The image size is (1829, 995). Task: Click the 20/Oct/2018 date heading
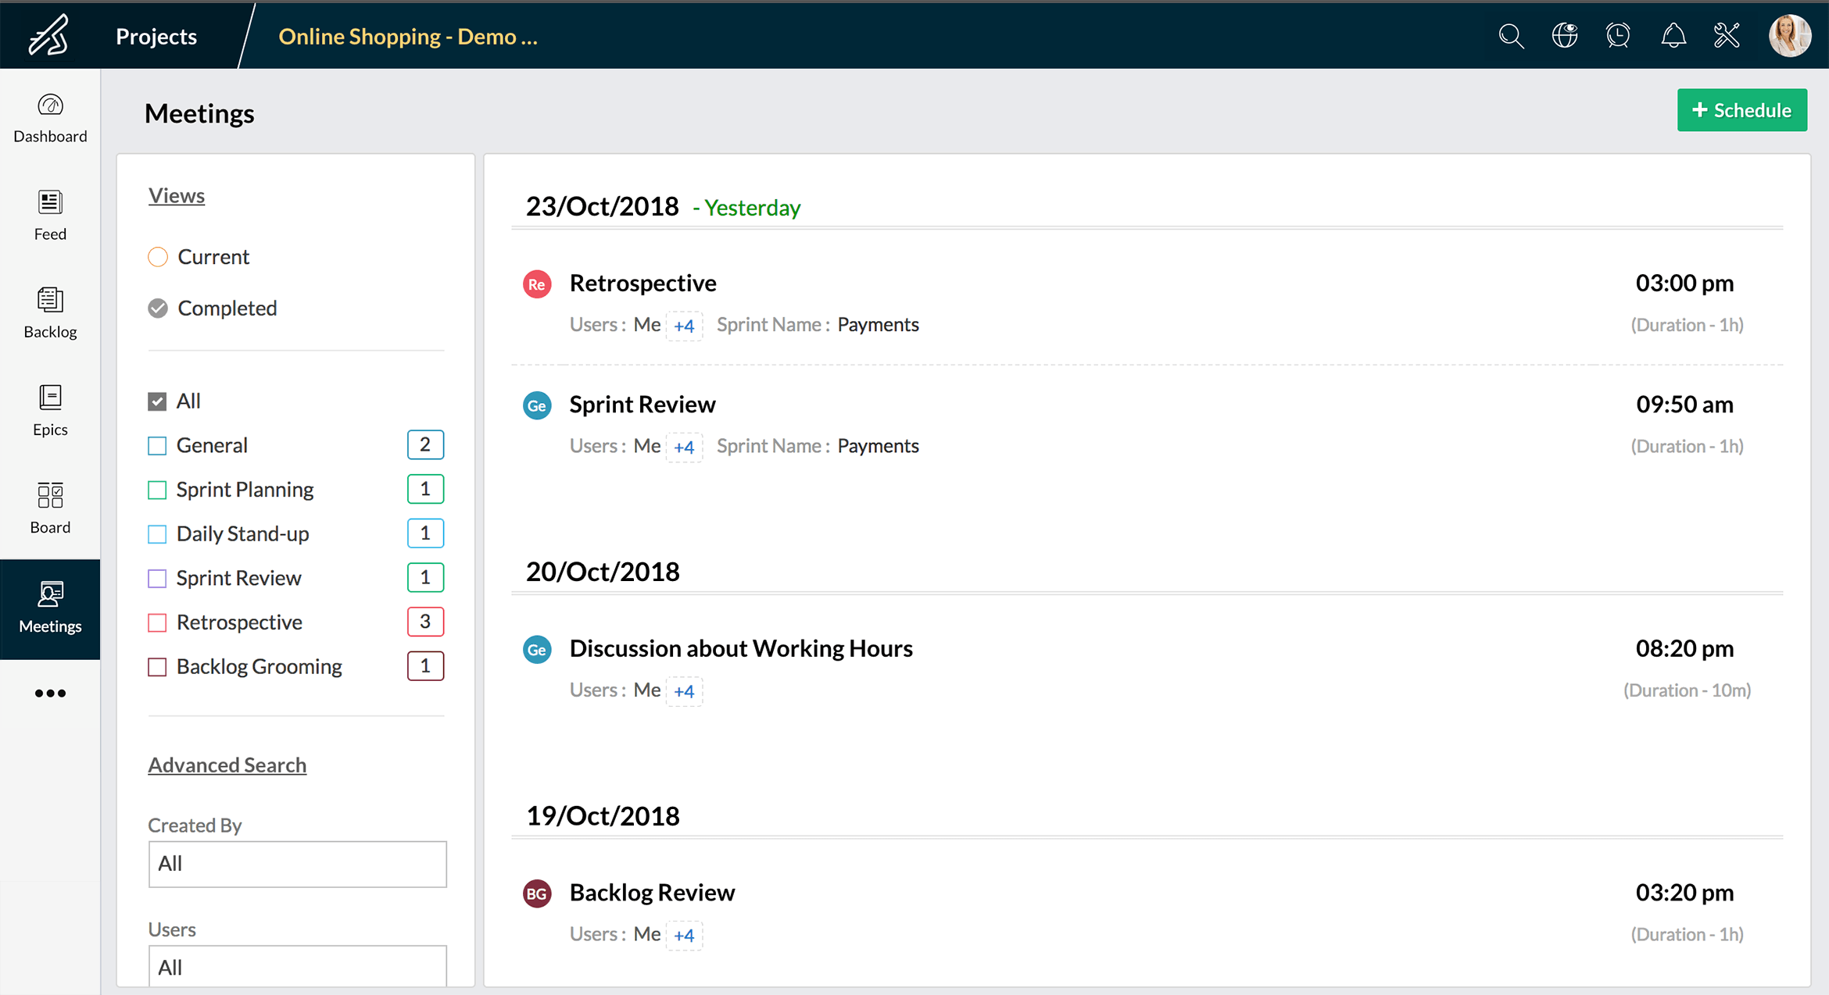tap(602, 572)
